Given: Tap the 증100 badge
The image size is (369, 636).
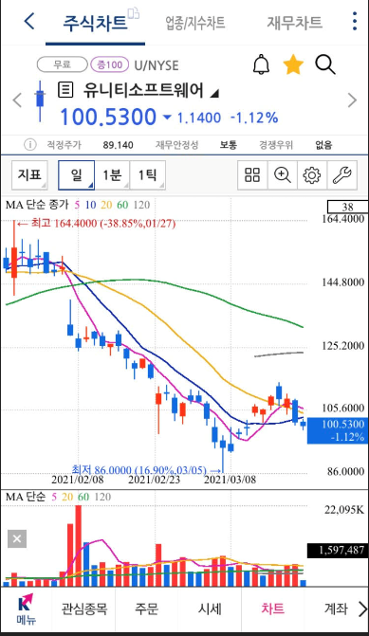Looking at the screenshot, I should (110, 64).
